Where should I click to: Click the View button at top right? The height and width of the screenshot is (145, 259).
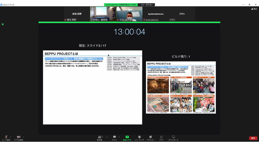click(x=254, y=9)
